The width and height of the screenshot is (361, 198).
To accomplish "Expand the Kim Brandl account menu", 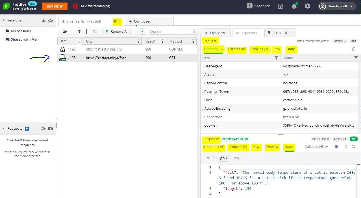I will click(x=337, y=6).
